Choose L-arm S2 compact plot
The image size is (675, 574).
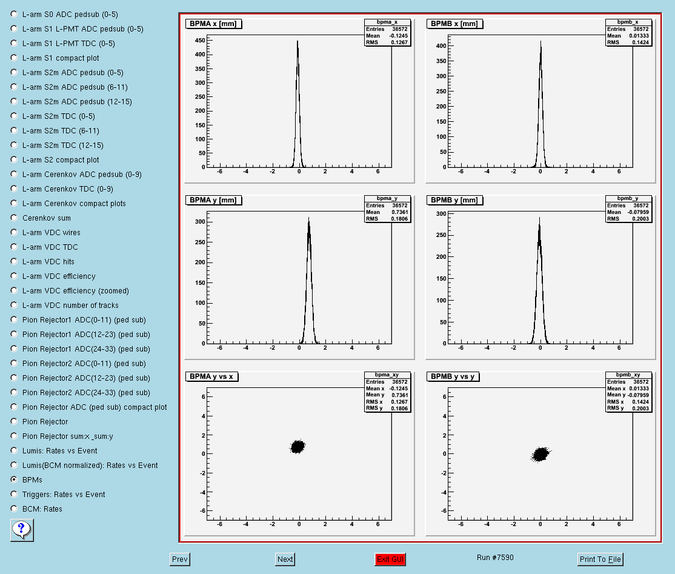coord(14,160)
